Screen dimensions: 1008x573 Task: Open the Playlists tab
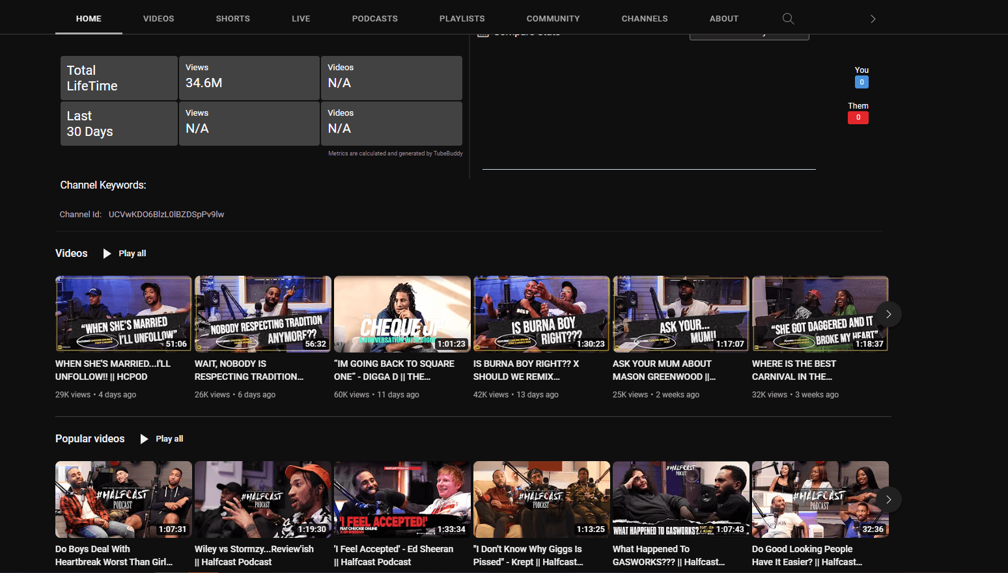tap(462, 19)
